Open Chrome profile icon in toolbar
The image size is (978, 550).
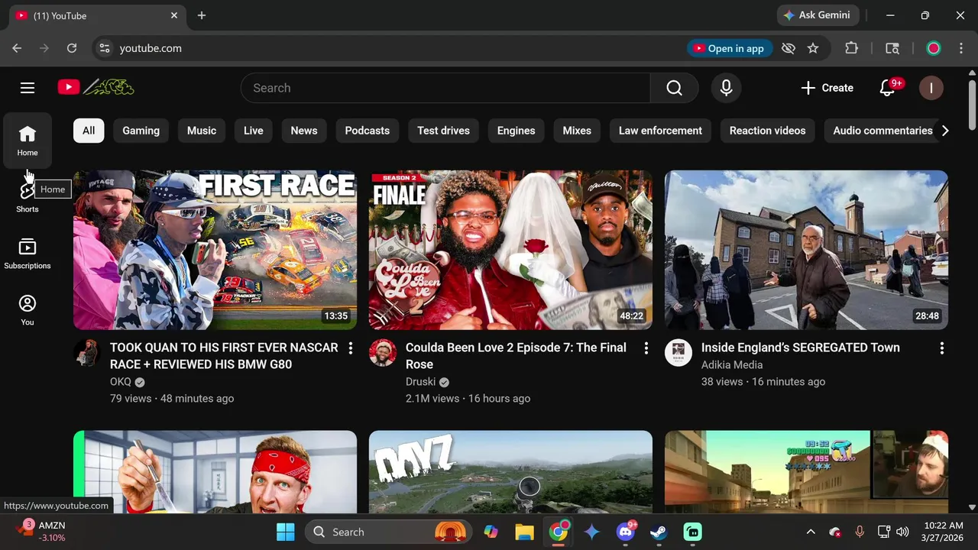pos(933,48)
